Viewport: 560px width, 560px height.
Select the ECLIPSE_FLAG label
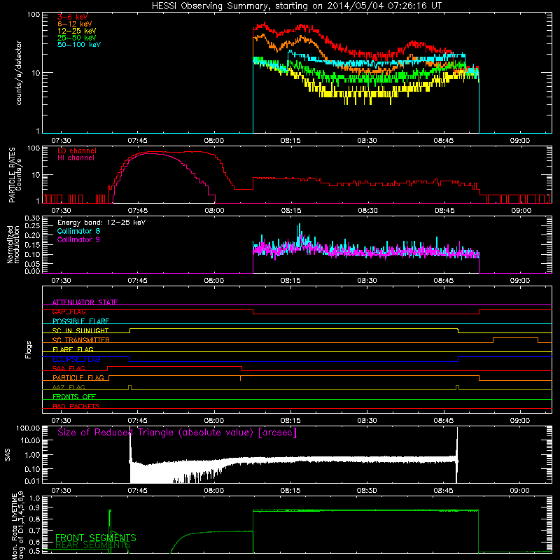[76, 359]
